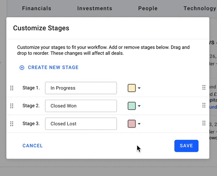Click the plus circle icon for new stage

point(22,68)
